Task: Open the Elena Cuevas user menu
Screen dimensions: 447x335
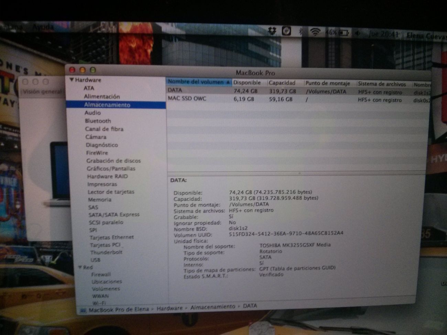Action: [426, 35]
